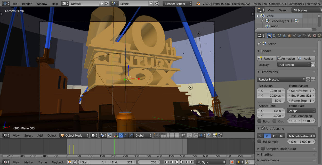Click the translate manipulator arrow icon
This screenshot has height=165, width=322.
121,135
